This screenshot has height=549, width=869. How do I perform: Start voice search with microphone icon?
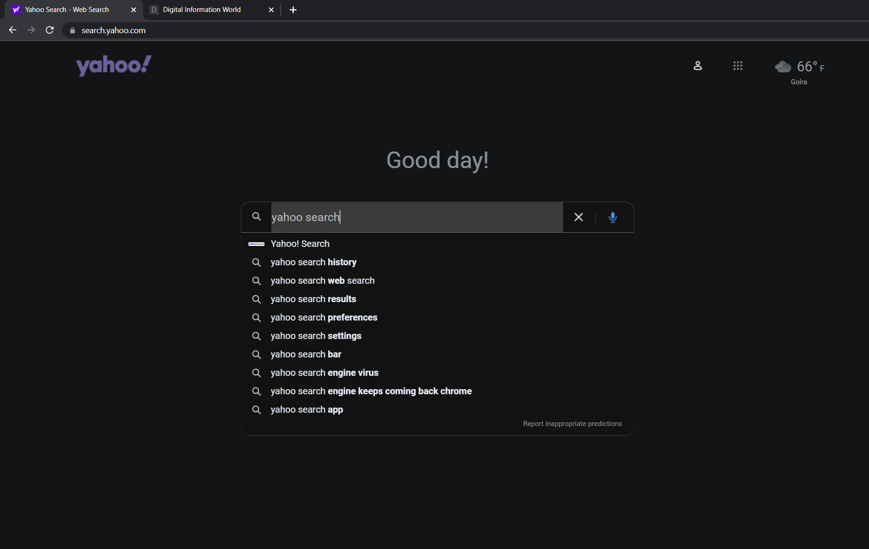(612, 217)
